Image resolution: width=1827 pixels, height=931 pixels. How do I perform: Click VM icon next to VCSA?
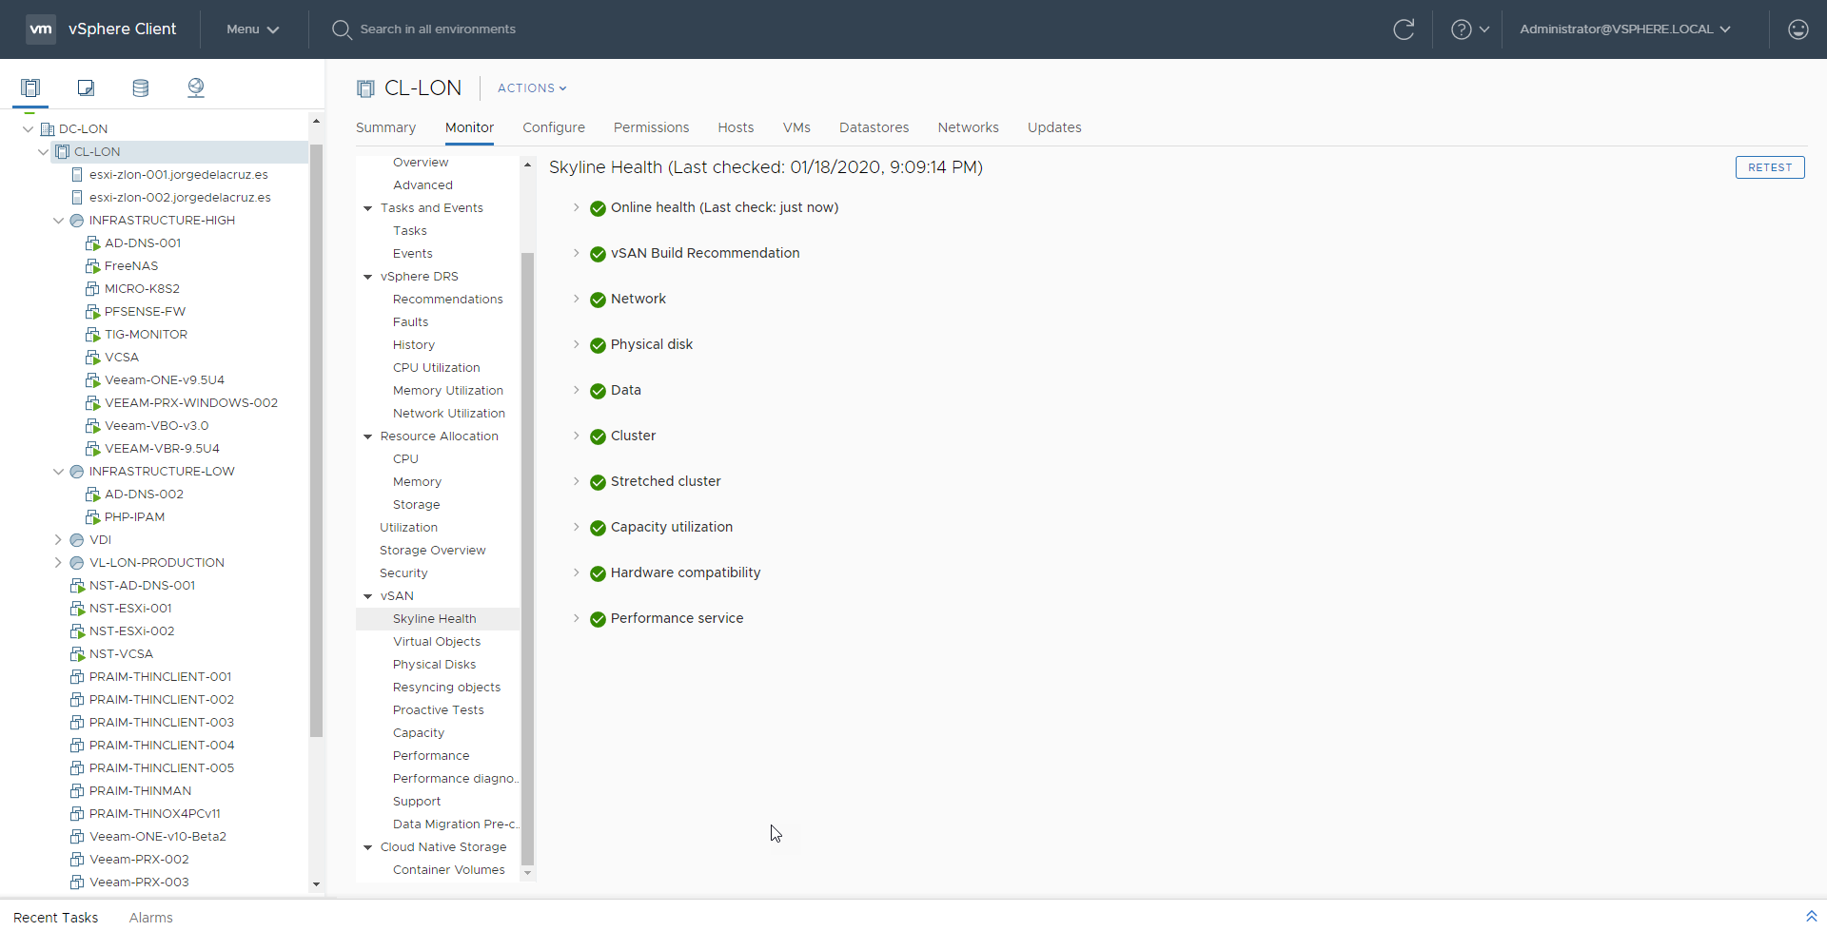pos(92,358)
